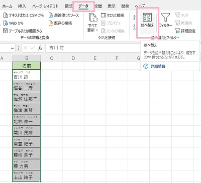
Task: Click the プロパティ button
Action: [x=111, y=23]
